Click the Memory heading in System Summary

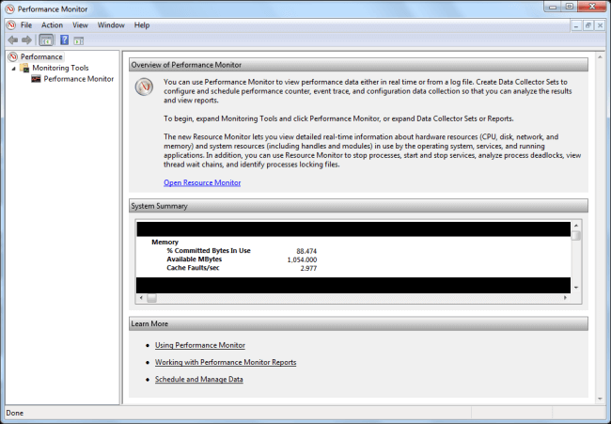pyautogui.click(x=164, y=242)
